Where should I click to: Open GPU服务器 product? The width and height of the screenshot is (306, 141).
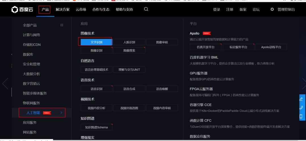198,73
